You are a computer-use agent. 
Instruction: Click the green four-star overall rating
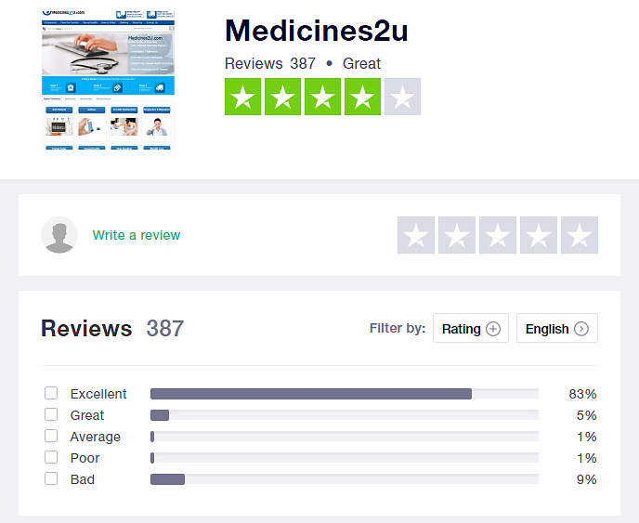click(322, 97)
